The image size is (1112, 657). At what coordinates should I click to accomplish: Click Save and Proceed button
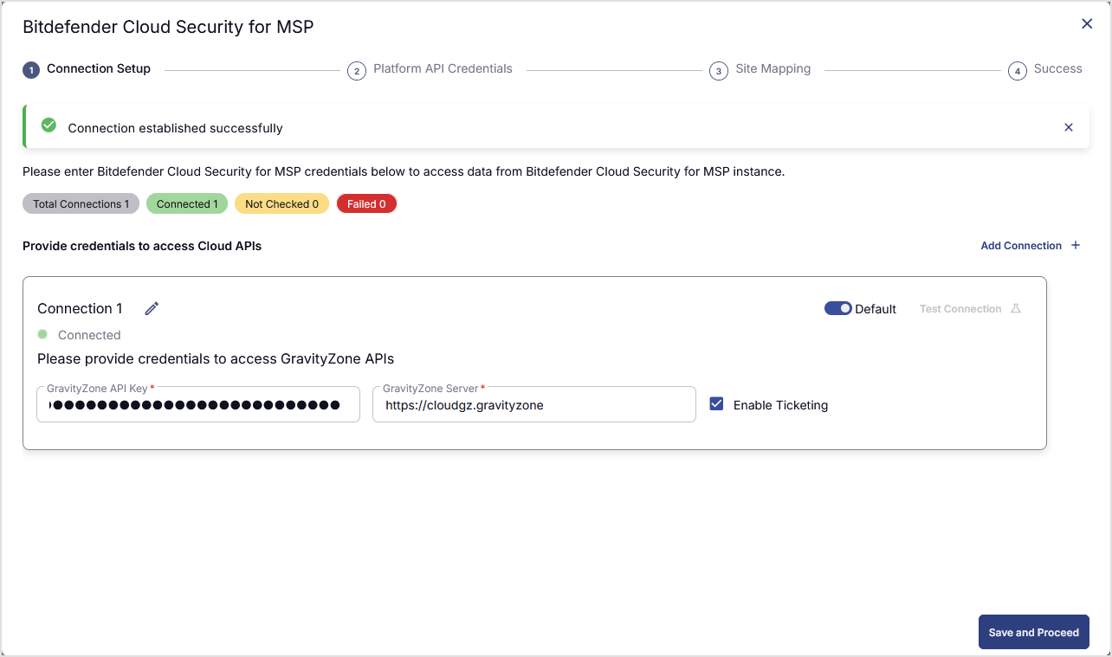pyautogui.click(x=1033, y=632)
